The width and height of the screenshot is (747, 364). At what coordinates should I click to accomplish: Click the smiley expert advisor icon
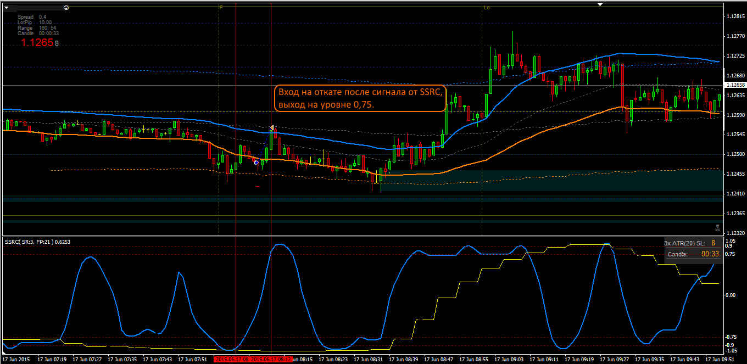click(66, 8)
